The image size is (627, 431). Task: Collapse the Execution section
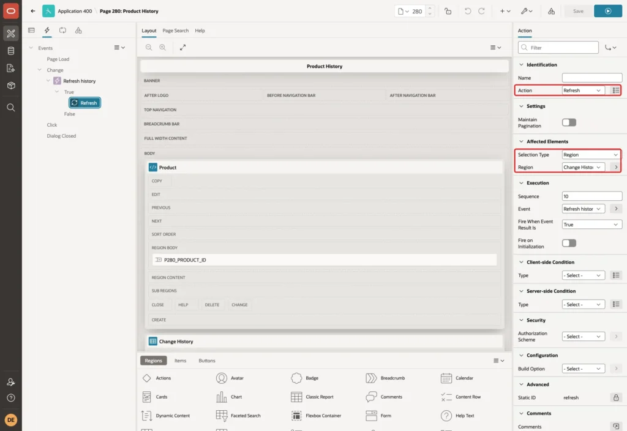pos(521,182)
